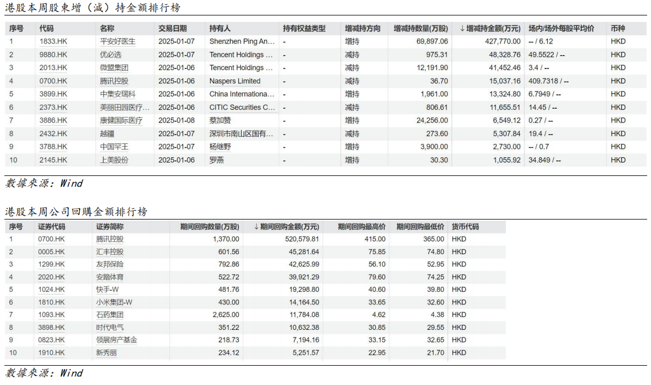The height and width of the screenshot is (385, 651).
Task: Click the 货币代码 column header
Action: (x=466, y=227)
